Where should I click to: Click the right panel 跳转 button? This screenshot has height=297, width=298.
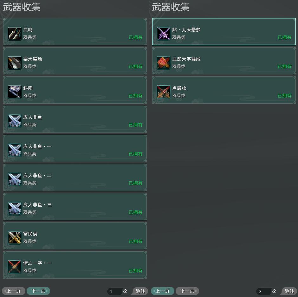click(289, 291)
